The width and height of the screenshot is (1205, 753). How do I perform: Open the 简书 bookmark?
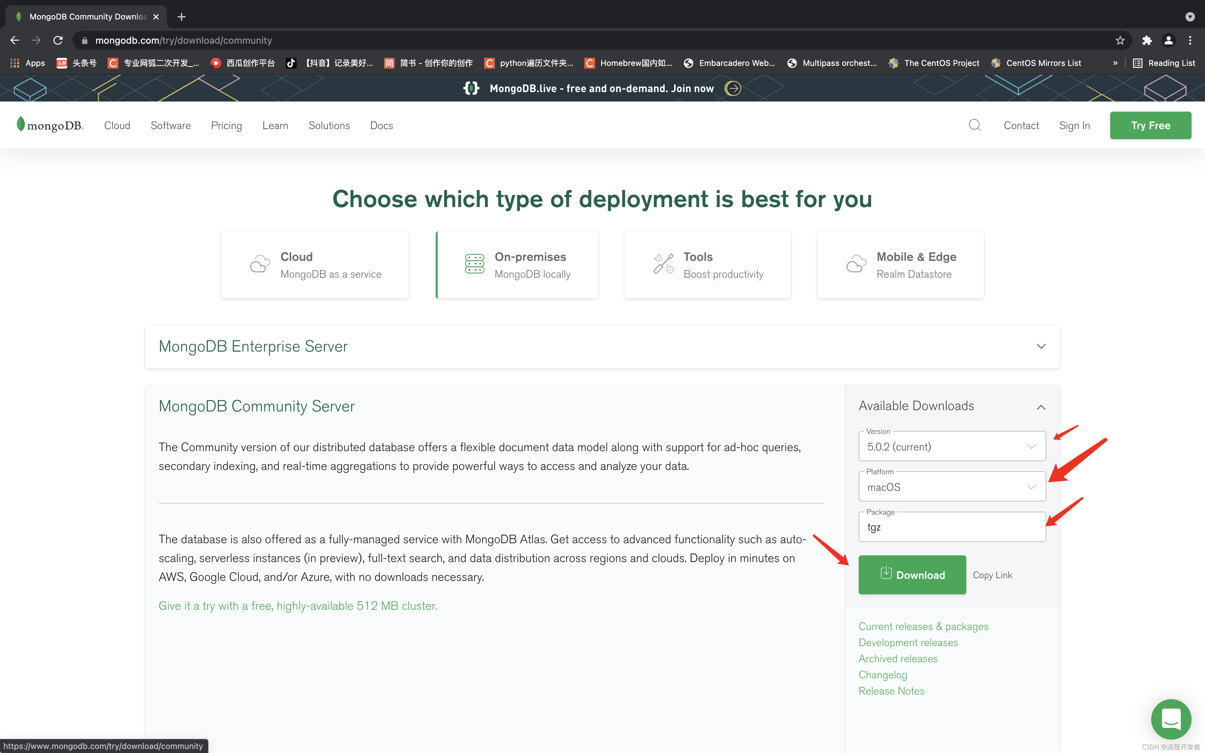pos(428,63)
